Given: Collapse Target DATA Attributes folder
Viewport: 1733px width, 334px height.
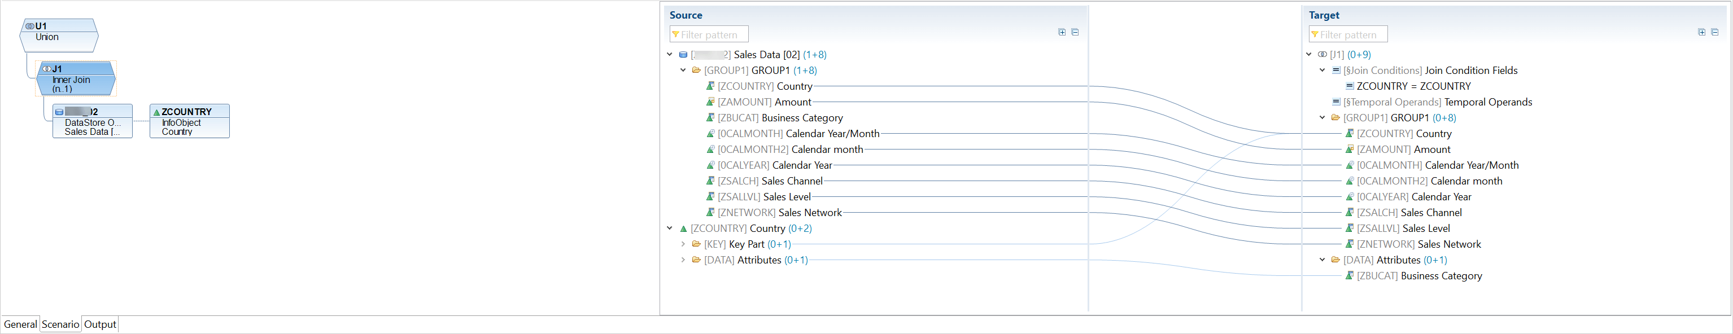Looking at the screenshot, I should click(1322, 260).
